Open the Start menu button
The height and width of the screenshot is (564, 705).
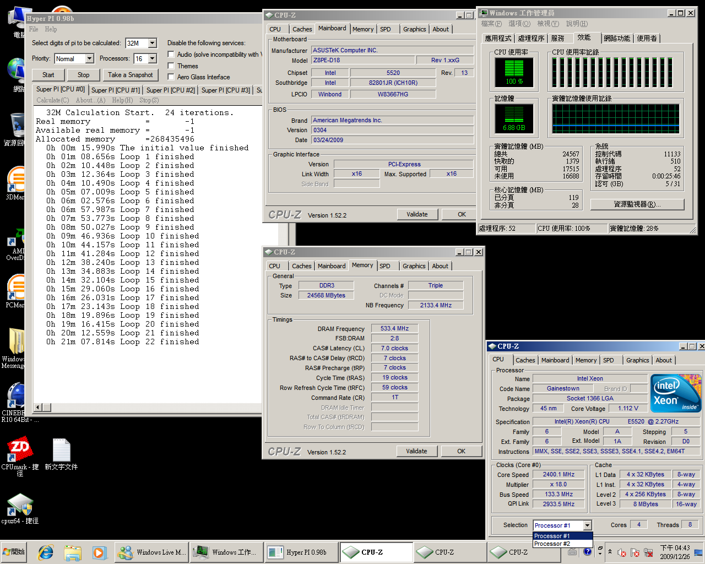pyautogui.click(x=15, y=552)
